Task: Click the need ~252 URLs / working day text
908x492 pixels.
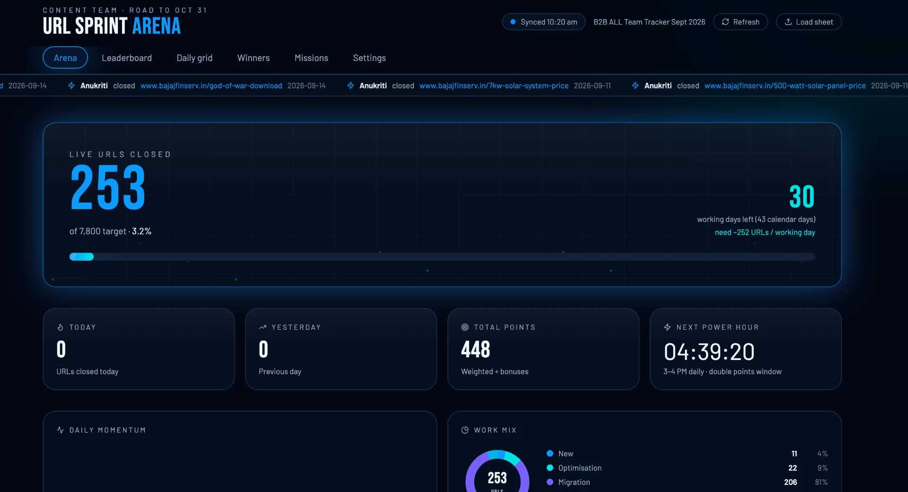Action: (x=765, y=232)
